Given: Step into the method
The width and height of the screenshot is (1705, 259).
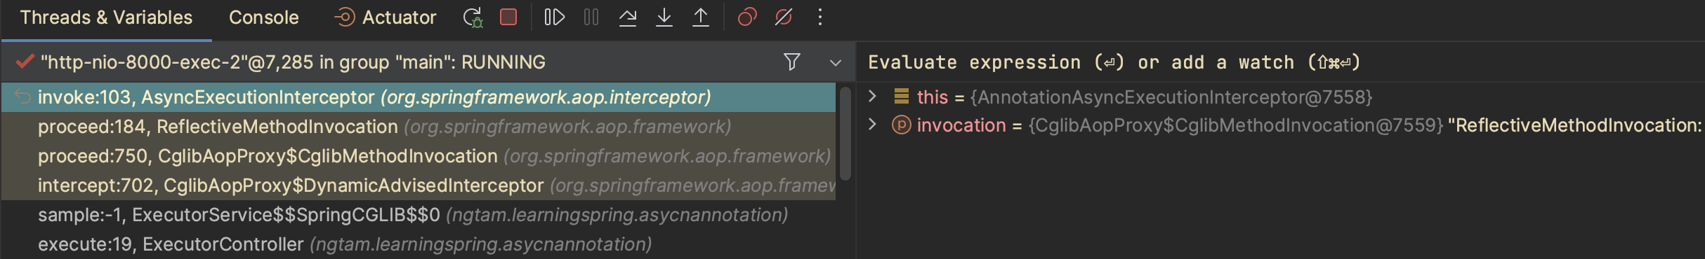Looking at the screenshot, I should pyautogui.click(x=664, y=17).
